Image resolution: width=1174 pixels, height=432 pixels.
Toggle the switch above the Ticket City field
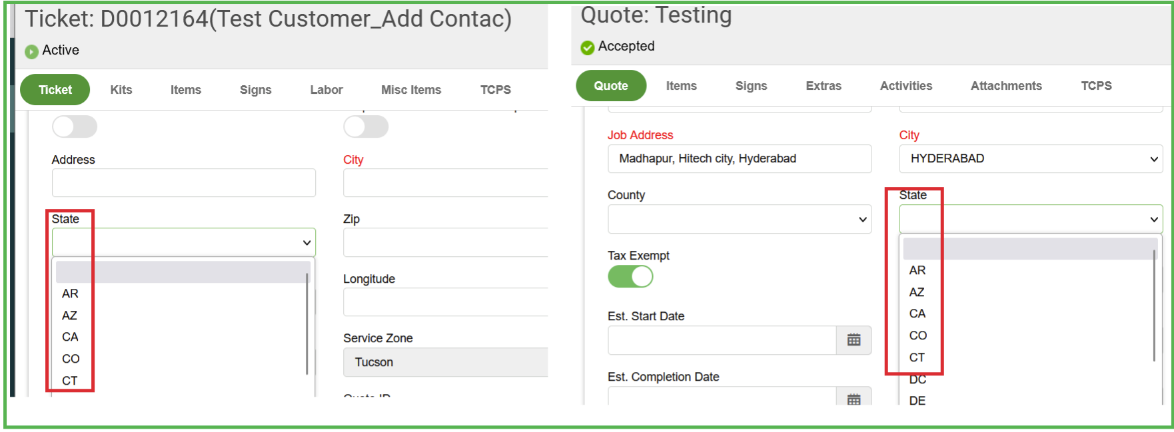click(366, 126)
